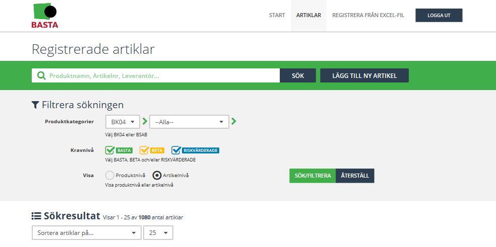Click 'Visa produktnivå eller artikelnivå' hint text
Viewport: 496px width, 247px height.
(x=139, y=185)
